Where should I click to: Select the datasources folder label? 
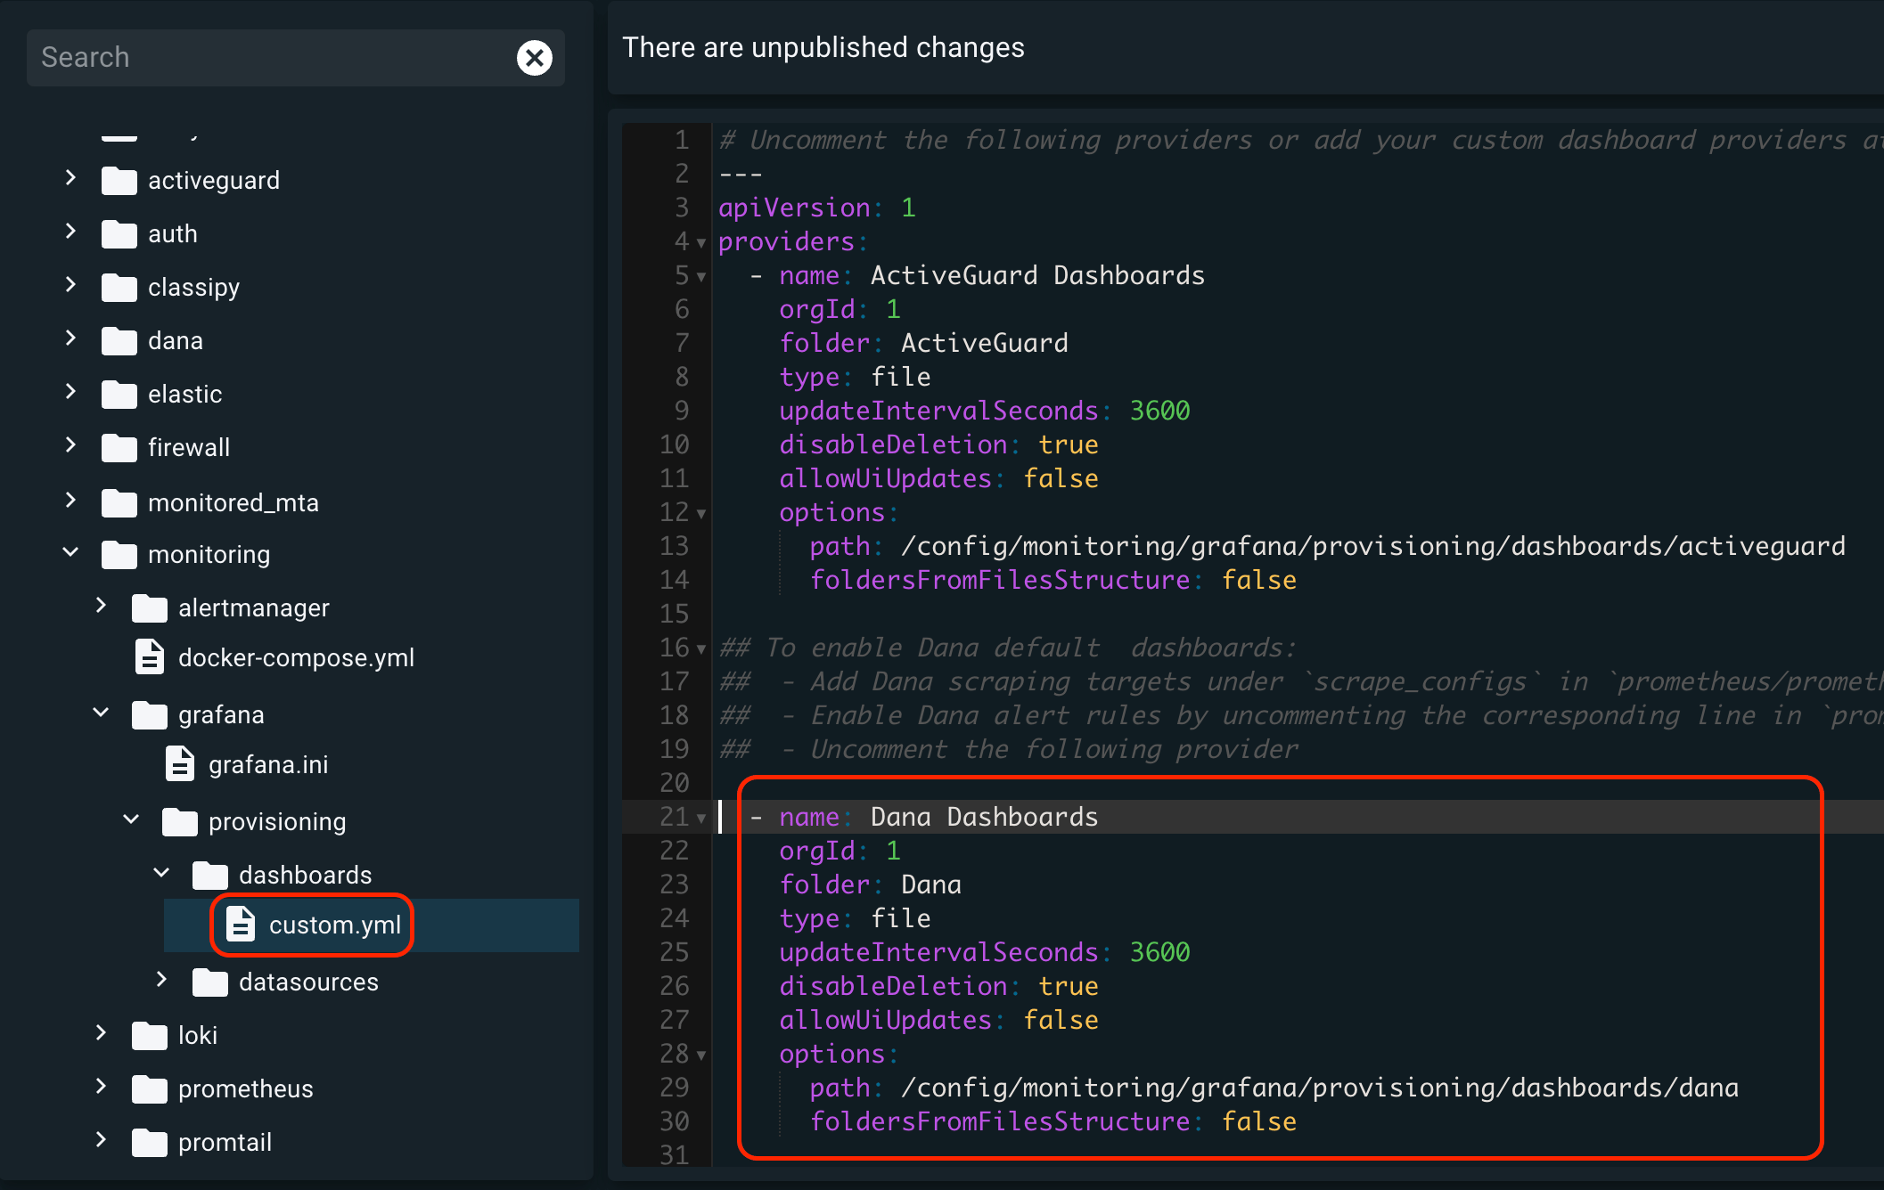point(308,982)
